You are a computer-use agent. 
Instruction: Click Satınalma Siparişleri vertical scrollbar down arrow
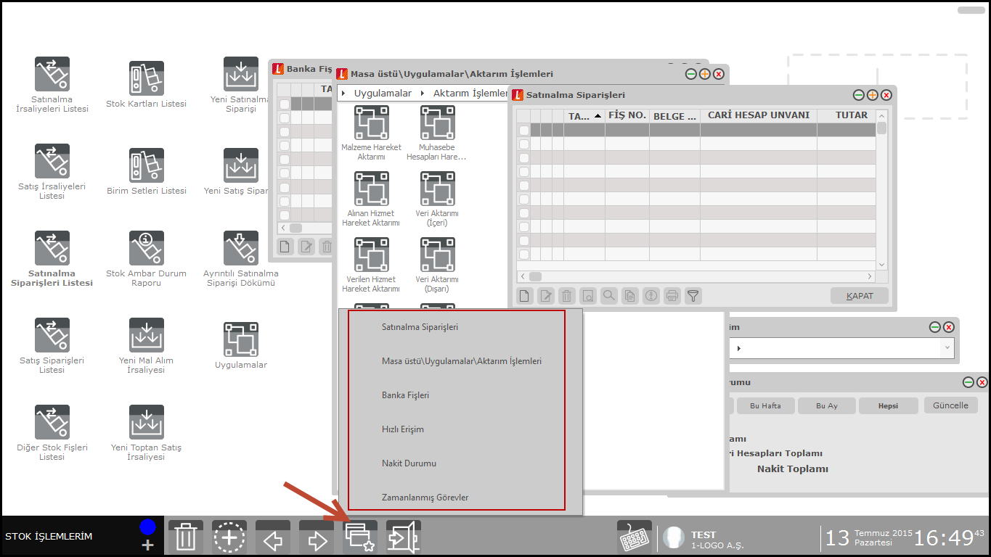[x=882, y=265]
